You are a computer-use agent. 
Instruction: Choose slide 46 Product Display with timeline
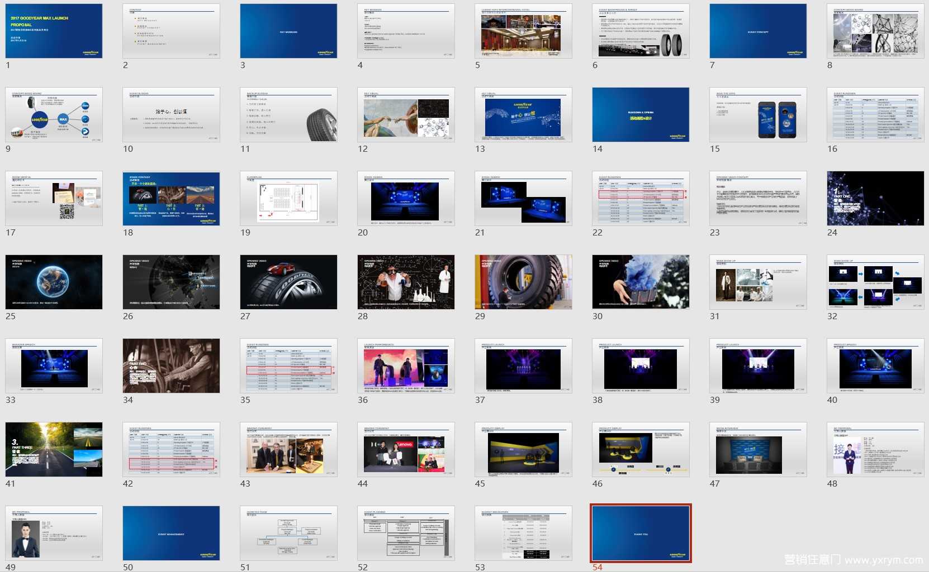641,449
